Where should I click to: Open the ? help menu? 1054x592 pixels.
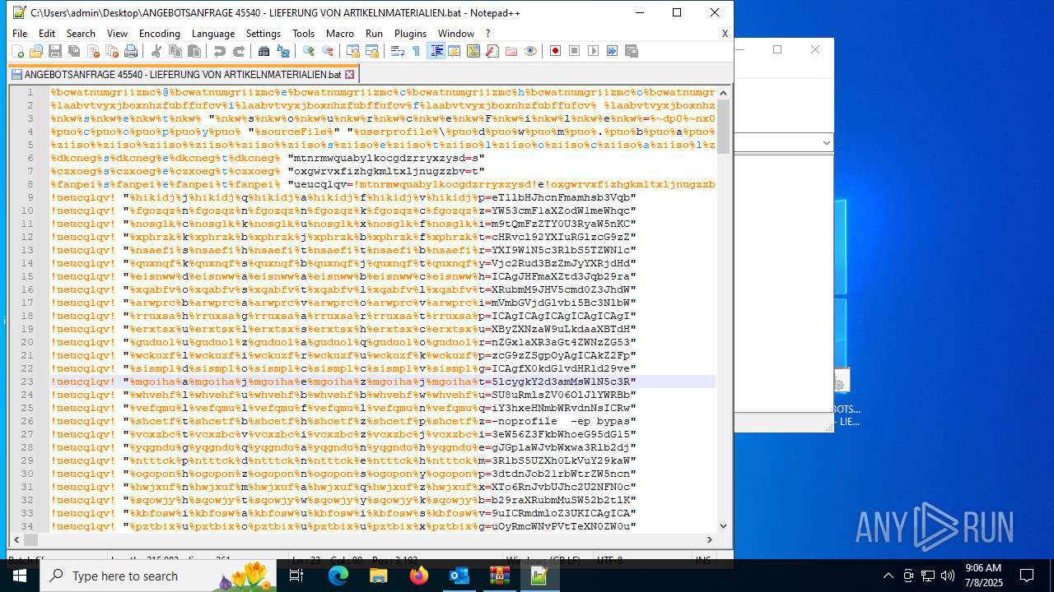[x=488, y=34]
